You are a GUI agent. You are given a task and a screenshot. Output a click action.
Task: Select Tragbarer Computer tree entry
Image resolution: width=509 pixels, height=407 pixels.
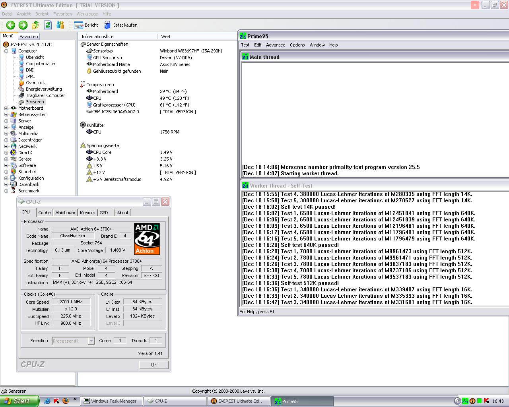(x=45, y=95)
